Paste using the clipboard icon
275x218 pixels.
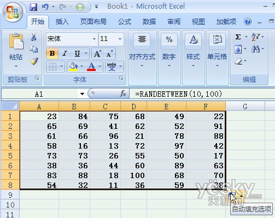tap(16, 42)
